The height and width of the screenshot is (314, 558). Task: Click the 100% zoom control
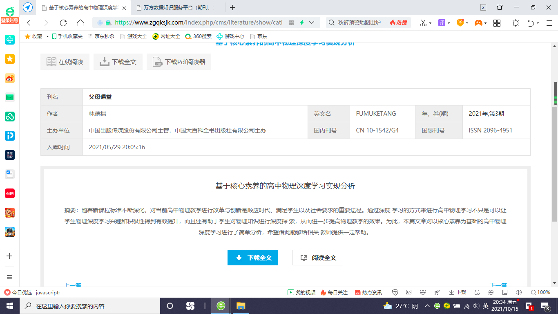coord(540,292)
